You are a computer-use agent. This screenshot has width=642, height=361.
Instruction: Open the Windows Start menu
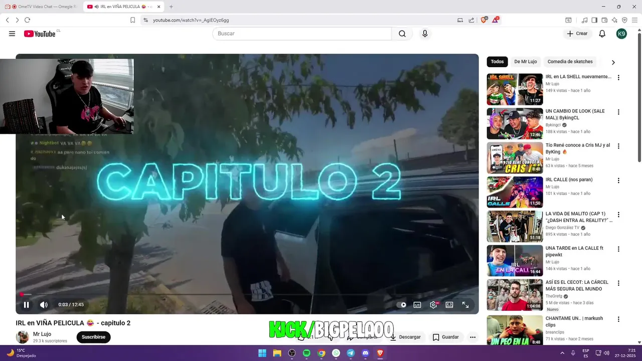(262, 353)
